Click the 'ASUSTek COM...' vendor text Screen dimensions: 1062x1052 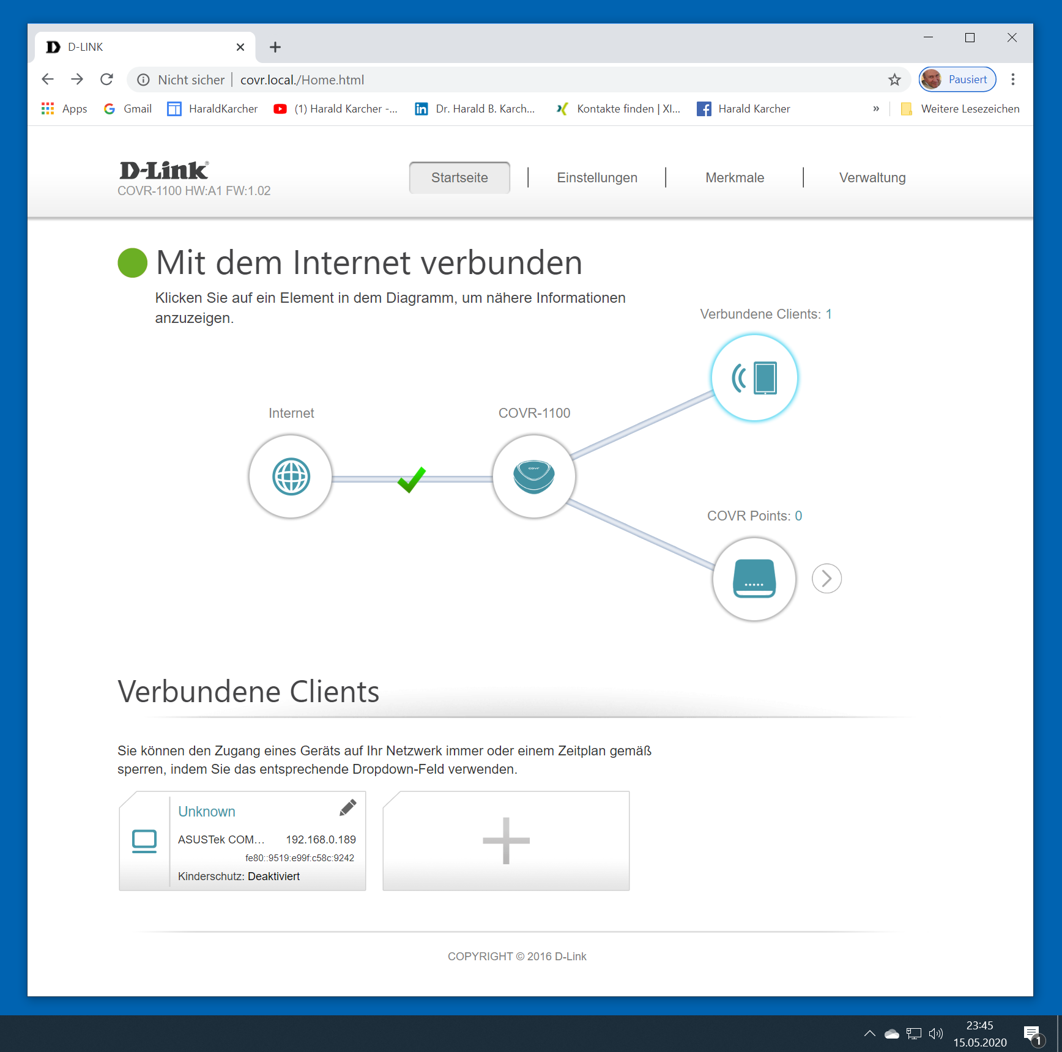(221, 840)
